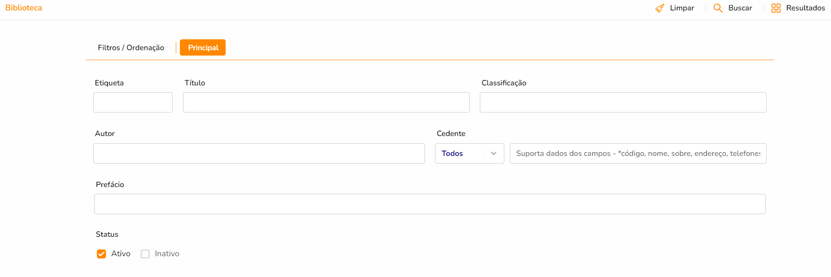Click inside the Autor field
This screenshot has height=277, width=831.
(259, 154)
